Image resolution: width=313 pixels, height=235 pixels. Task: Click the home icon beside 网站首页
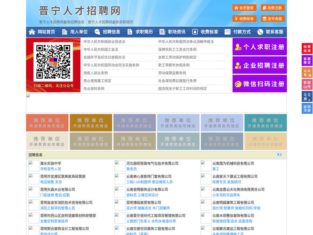(32, 32)
